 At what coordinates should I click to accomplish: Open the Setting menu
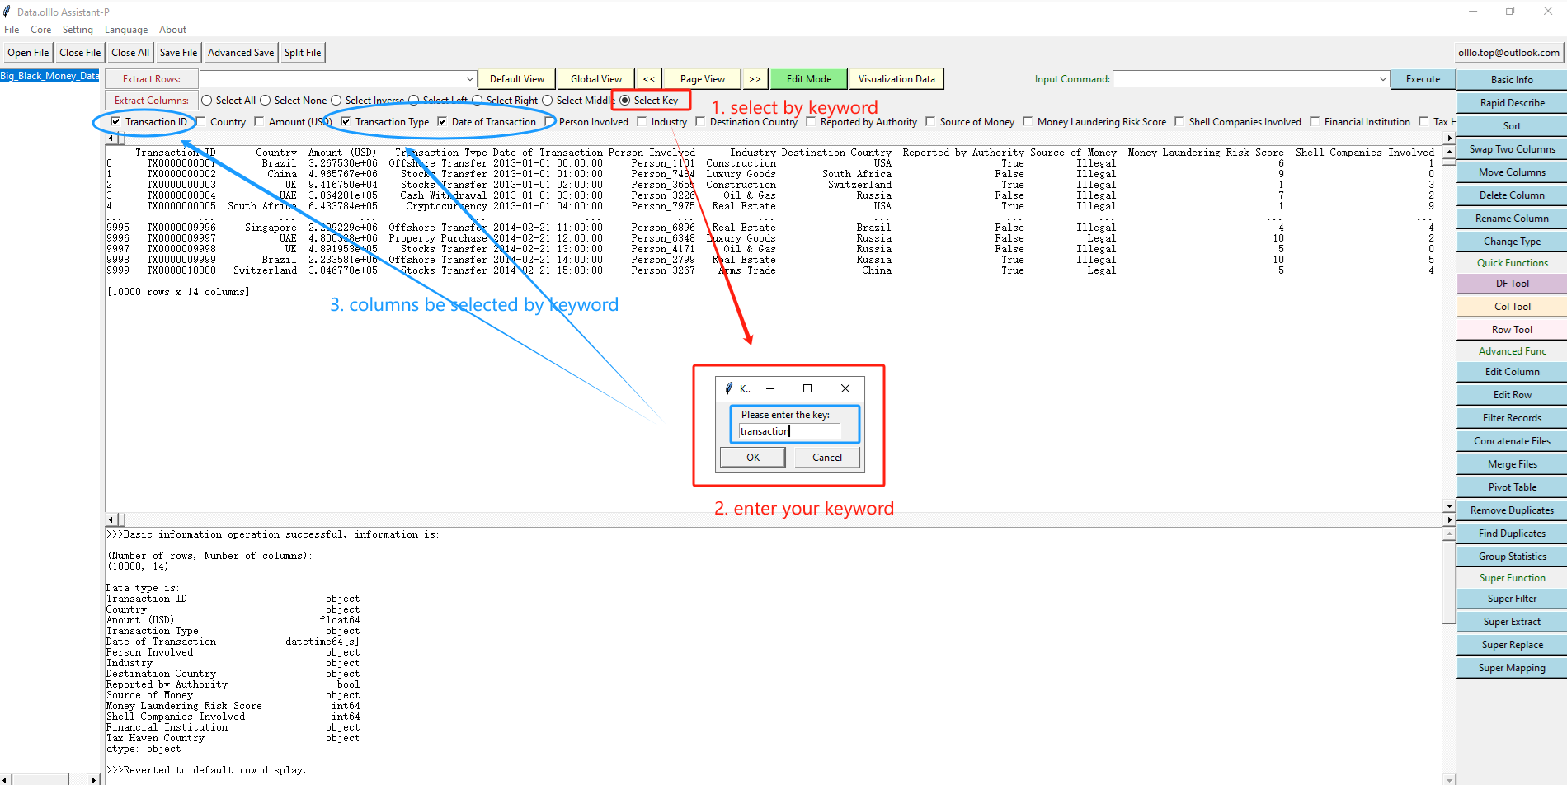78,30
